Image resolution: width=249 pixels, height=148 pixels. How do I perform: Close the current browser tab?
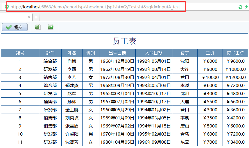(29, 17)
